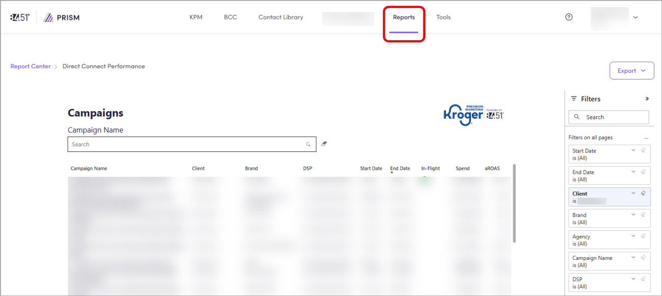Viewport: 662px width, 296px height.
Task: Click magnifier icon in campaign search box
Action: [308, 145]
